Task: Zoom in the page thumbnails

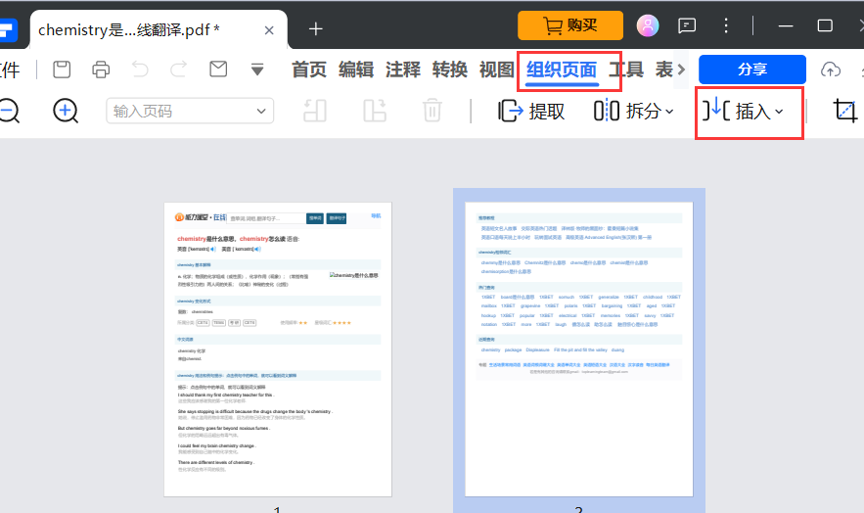Action: [x=66, y=111]
